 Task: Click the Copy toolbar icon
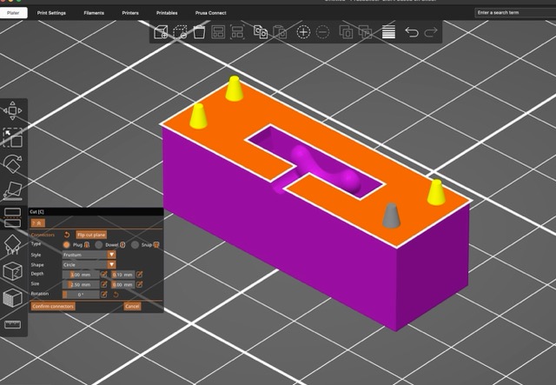tap(261, 32)
